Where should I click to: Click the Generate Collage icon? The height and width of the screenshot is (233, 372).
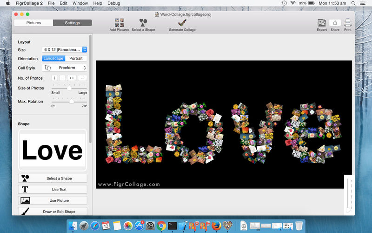(182, 23)
